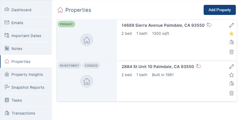Open valuation icon for 2884 St Unit 10
Image resolution: width=241 pixels, height=120 pixels.
[232, 84]
